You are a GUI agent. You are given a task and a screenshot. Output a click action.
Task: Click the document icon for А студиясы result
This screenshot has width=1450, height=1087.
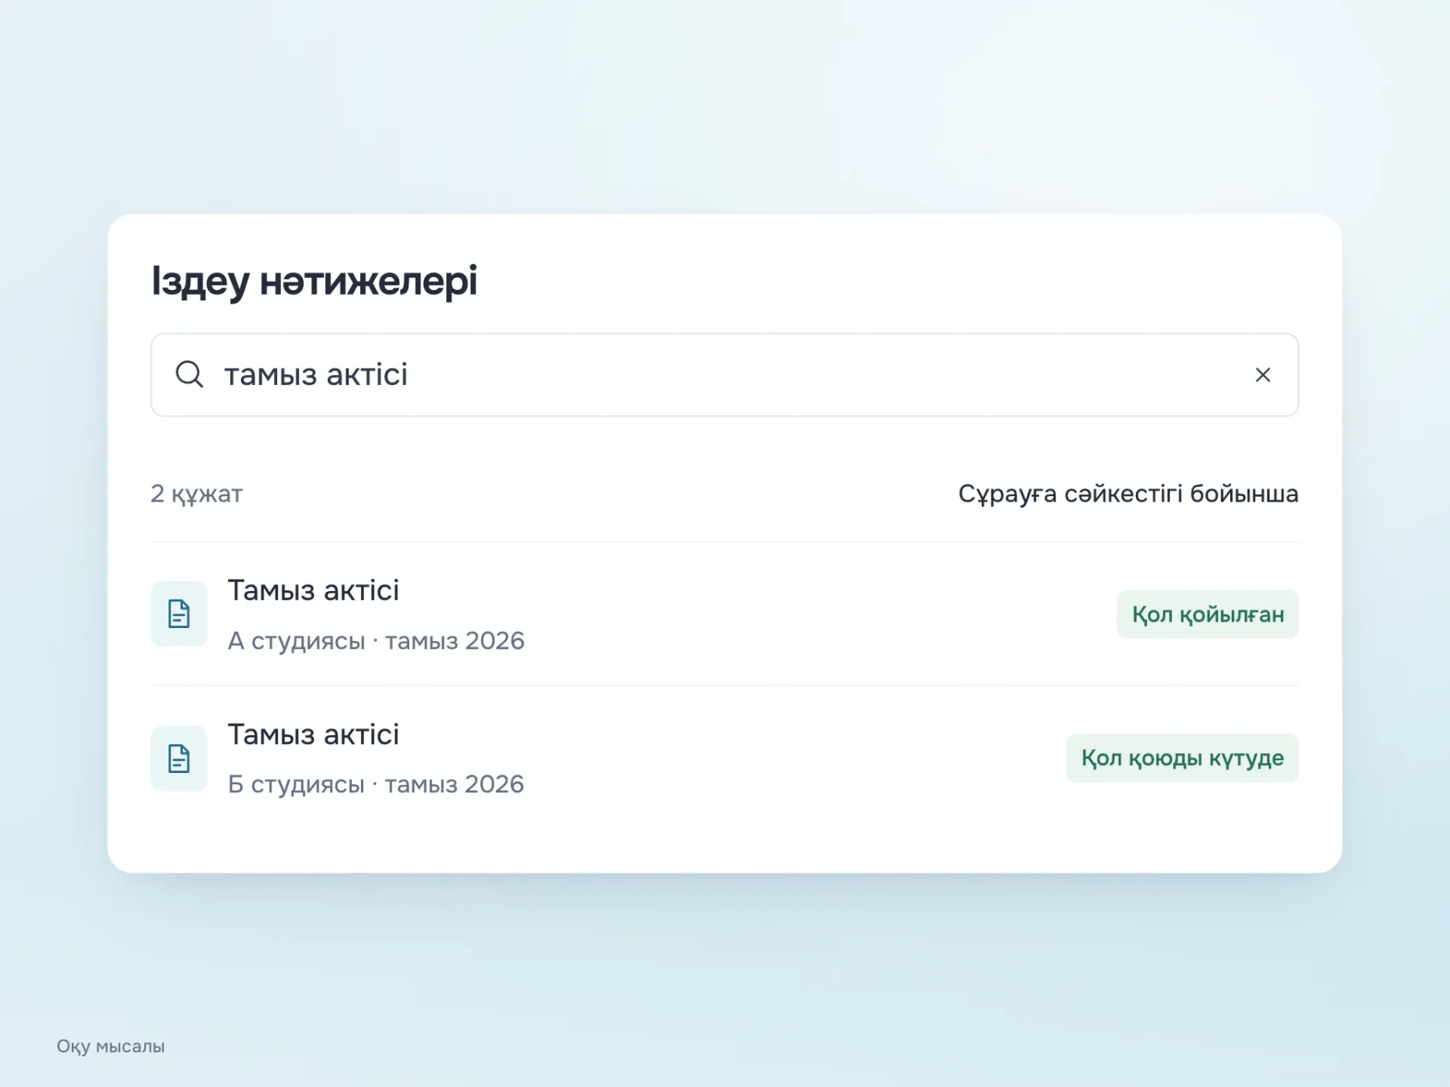click(x=179, y=614)
